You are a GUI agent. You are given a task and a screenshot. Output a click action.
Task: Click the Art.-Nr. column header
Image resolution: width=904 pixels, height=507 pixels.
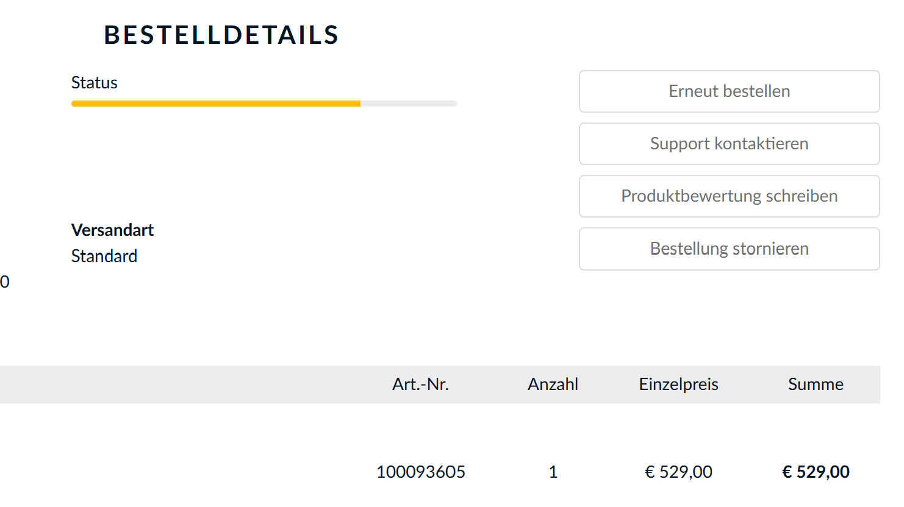[420, 385]
